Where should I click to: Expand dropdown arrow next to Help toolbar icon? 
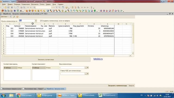click(69, 8)
